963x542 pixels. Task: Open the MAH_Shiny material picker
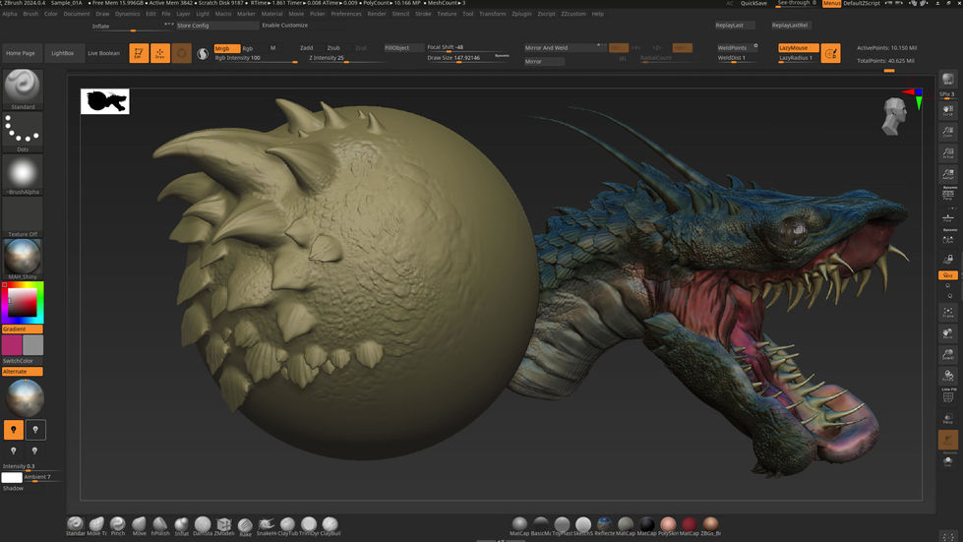pyautogui.click(x=22, y=258)
